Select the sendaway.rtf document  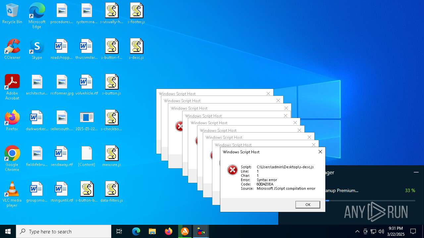[x=62, y=156]
